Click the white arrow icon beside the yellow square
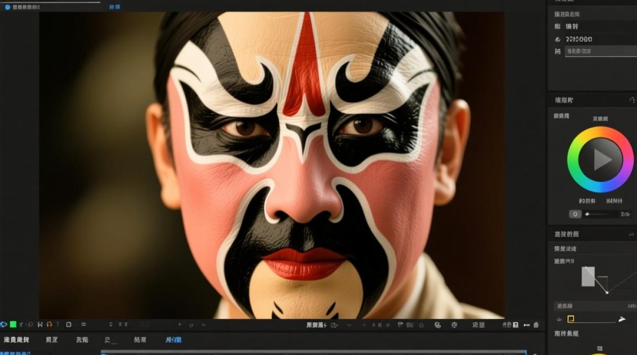The image size is (637, 355). [622, 319]
